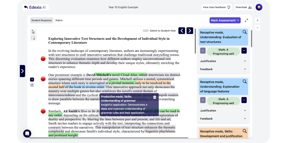Expand Justification under Evaluation of text structures
Screen dimensions: 287x143
[223, 61]
